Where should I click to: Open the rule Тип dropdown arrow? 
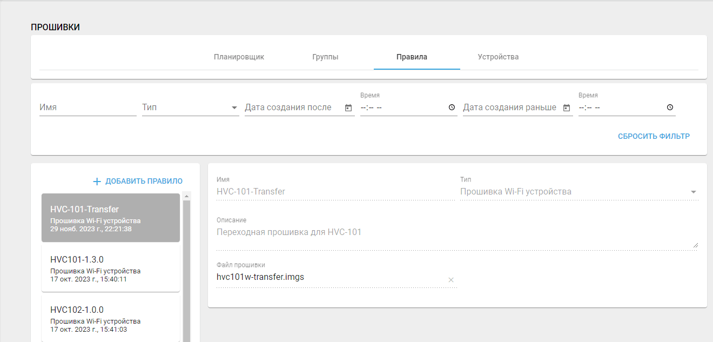[x=694, y=192]
